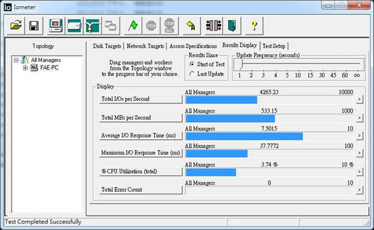Switch to Access Specifications tab
This screenshot has height=230, width=374.
(x=193, y=46)
